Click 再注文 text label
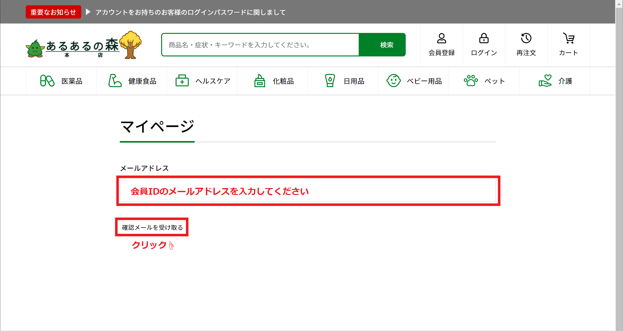This screenshot has height=331, width=623. click(526, 53)
